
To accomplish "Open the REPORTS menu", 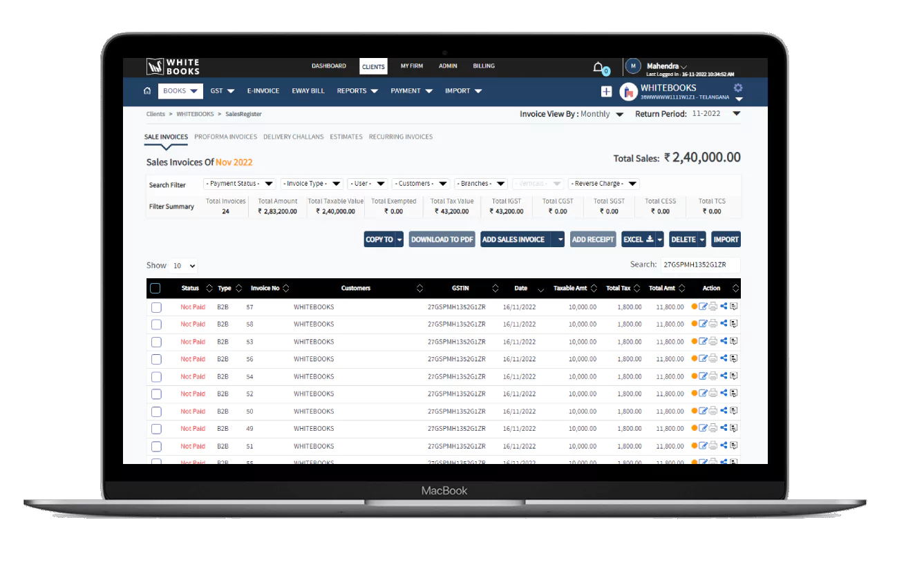I will tap(357, 91).
